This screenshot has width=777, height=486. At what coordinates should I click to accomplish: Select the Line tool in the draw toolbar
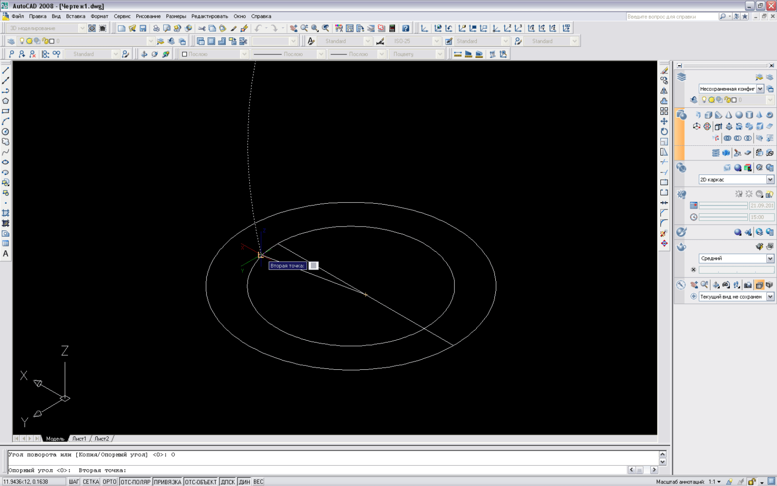6,70
